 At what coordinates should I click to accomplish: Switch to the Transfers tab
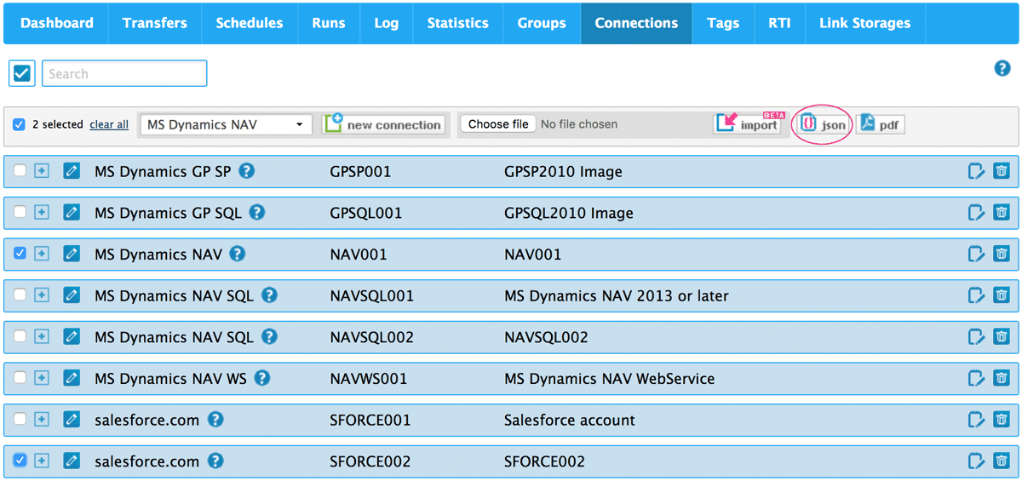pos(155,23)
